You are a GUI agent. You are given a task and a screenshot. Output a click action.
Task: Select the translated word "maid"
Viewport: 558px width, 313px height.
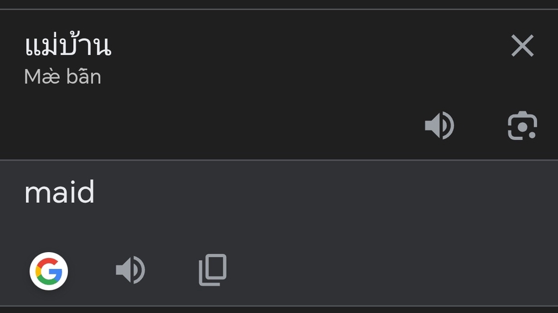tap(59, 193)
